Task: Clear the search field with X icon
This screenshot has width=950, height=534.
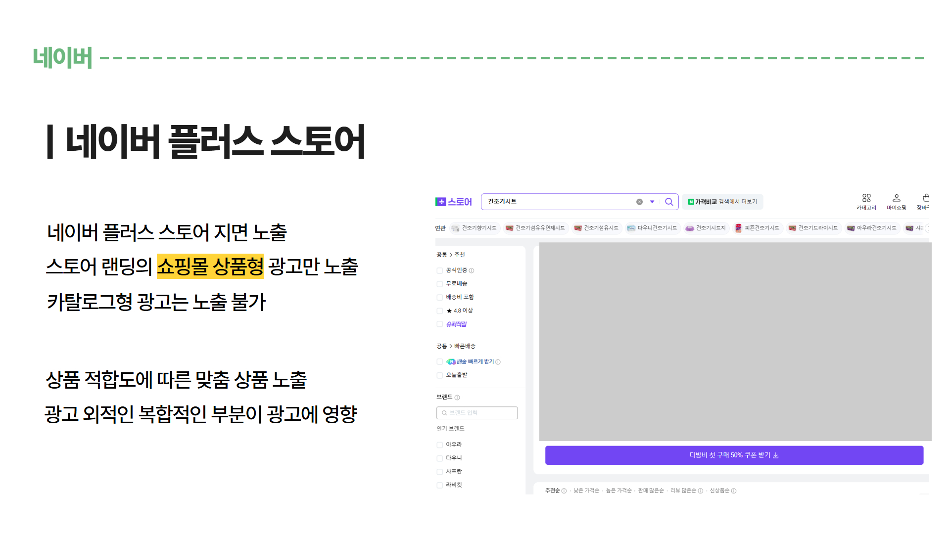Action: click(x=639, y=202)
